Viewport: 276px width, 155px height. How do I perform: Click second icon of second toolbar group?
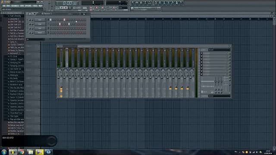(x=160, y=3)
